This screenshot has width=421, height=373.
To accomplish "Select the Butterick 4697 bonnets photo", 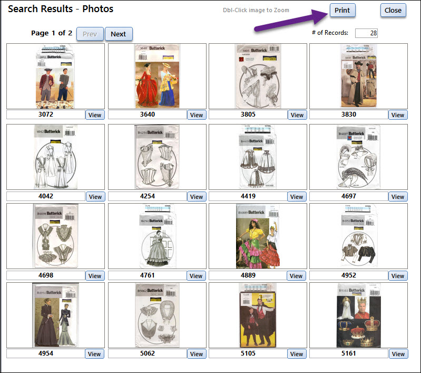I will coord(358,157).
